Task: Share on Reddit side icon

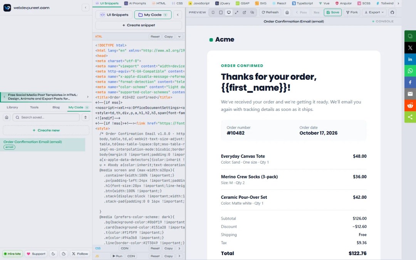Action: click(410, 105)
